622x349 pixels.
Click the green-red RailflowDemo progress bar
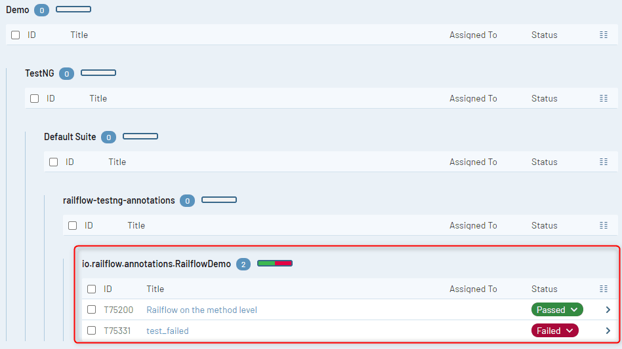tap(275, 263)
